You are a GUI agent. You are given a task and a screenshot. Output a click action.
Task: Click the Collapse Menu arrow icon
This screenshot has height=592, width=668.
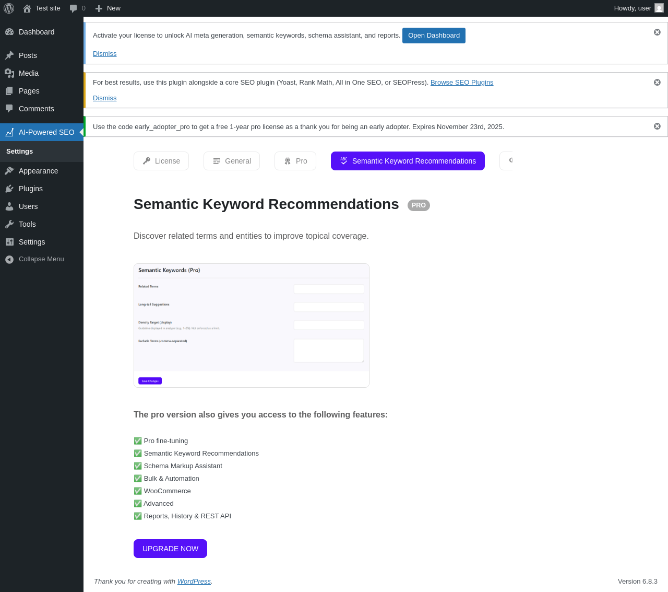(9, 259)
